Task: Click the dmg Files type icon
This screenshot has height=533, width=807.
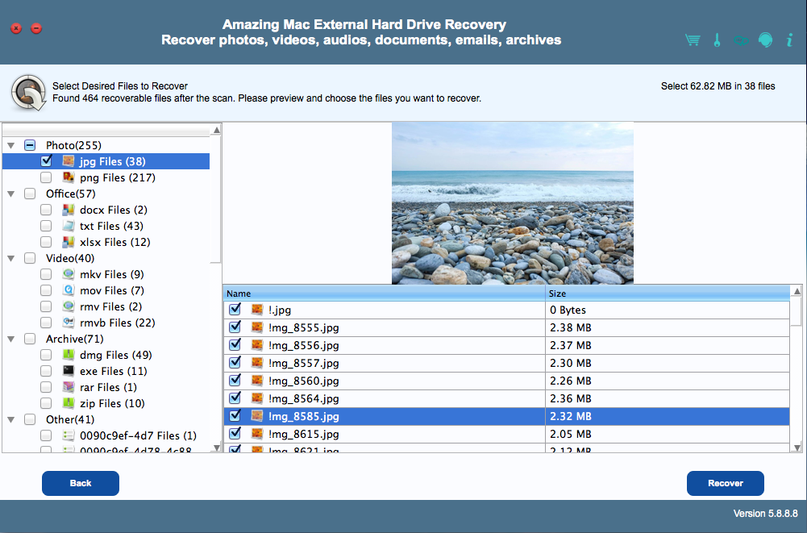Action: 69,355
